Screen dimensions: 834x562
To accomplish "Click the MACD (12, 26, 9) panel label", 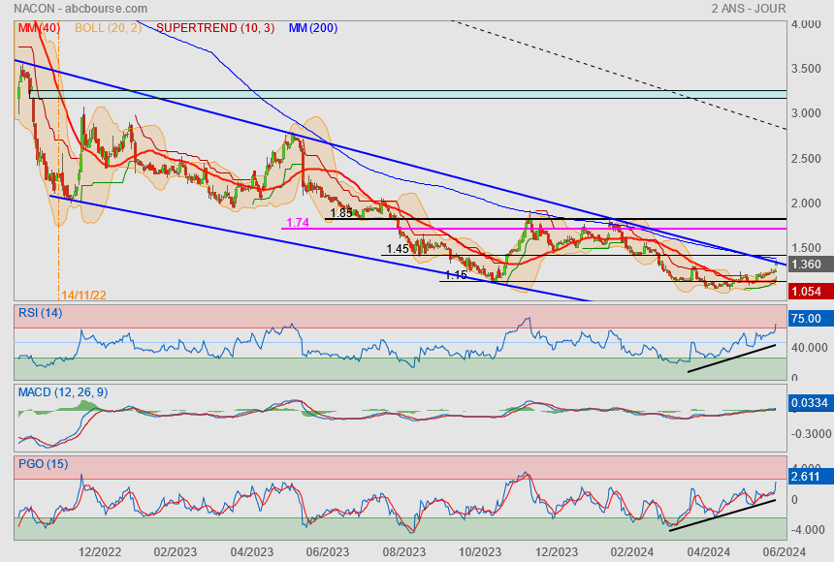I will click(x=63, y=392).
